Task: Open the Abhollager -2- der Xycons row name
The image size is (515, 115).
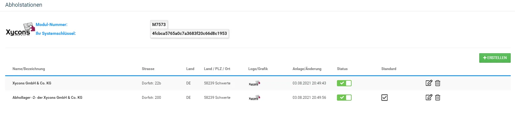Action: pyautogui.click(x=47, y=98)
